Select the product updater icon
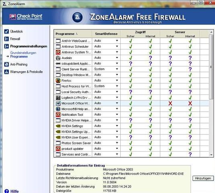 [58, 149]
